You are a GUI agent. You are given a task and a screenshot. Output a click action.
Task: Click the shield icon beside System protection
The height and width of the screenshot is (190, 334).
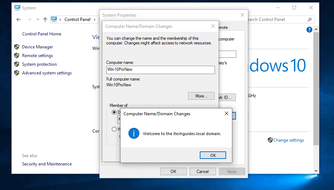(17, 64)
